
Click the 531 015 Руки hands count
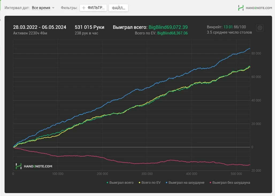coord(89,27)
